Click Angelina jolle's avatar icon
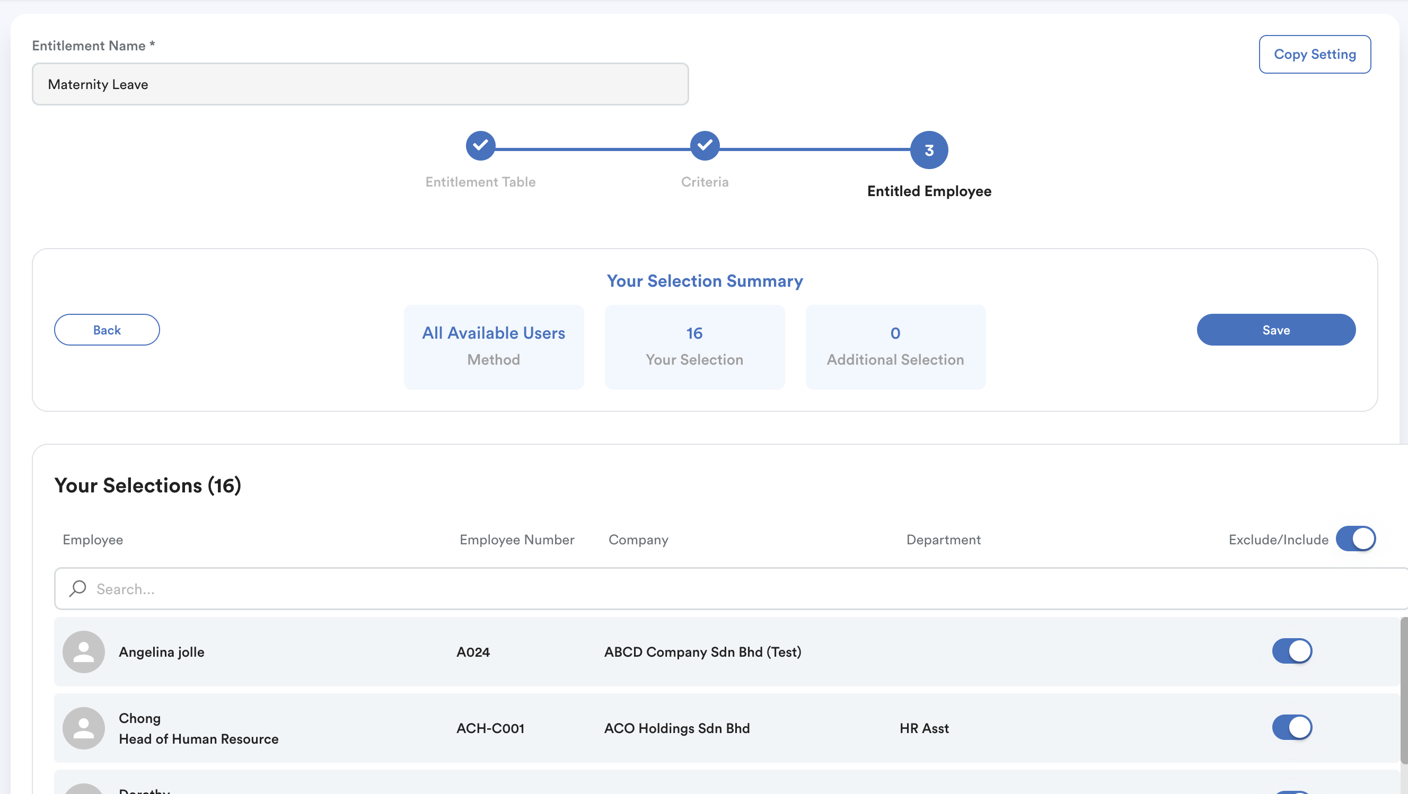Viewport: 1408px width, 794px height. point(84,651)
